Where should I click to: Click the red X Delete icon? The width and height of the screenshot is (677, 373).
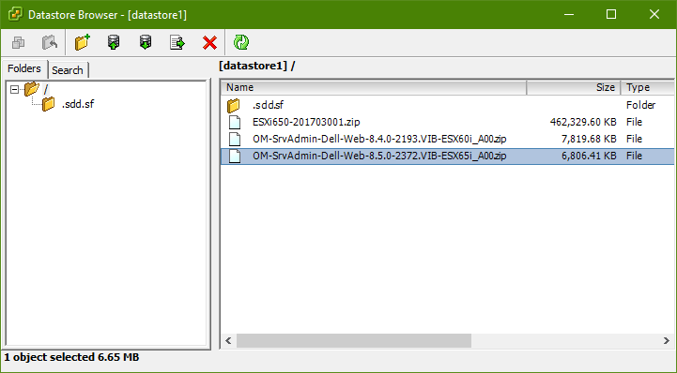pyautogui.click(x=209, y=42)
